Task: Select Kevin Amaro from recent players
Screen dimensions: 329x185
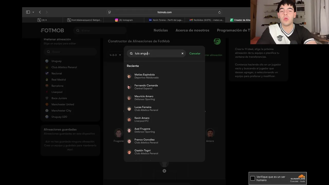Action: pos(164,119)
